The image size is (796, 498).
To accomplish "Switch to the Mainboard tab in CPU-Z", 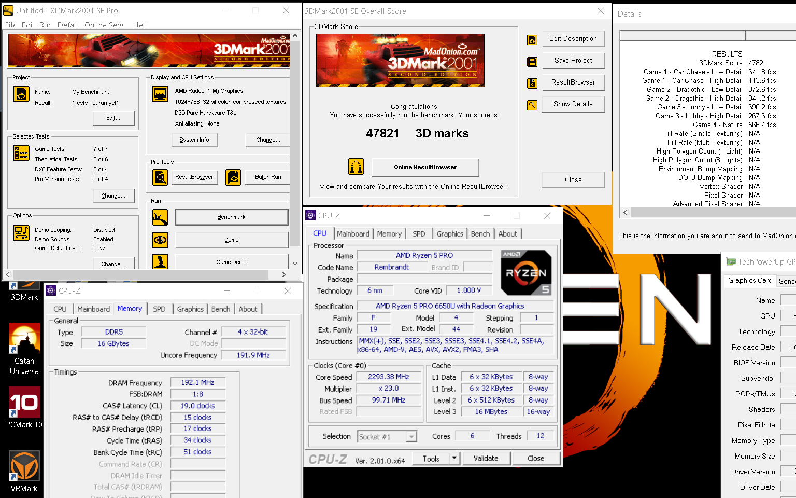I will [x=353, y=234].
